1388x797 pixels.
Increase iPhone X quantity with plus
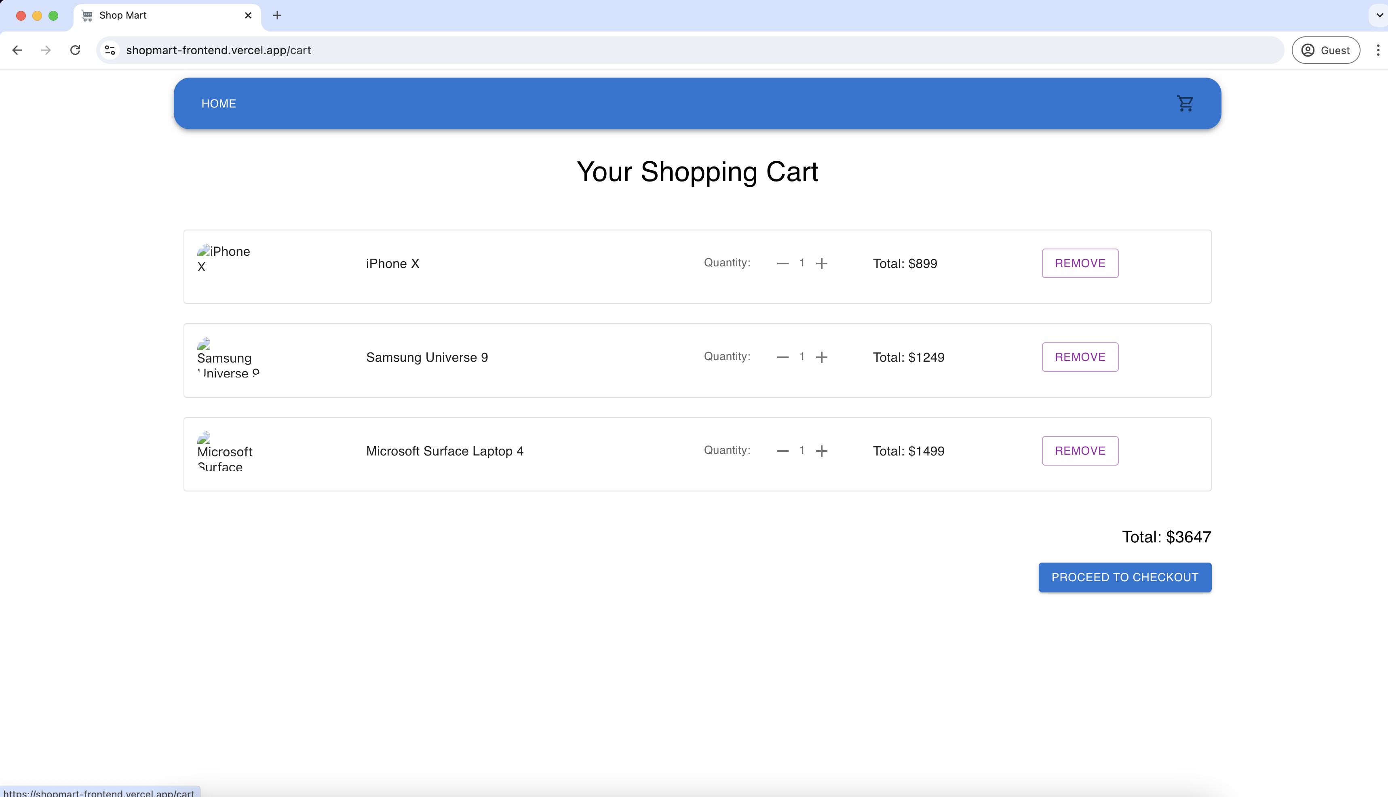822,263
